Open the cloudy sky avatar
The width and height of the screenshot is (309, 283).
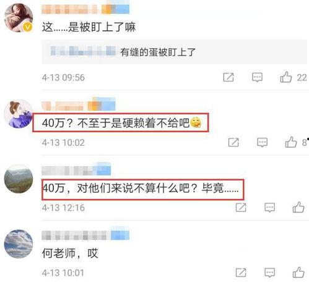[x=19, y=244]
